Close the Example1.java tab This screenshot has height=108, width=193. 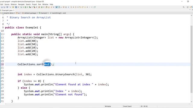(x=14, y=10)
